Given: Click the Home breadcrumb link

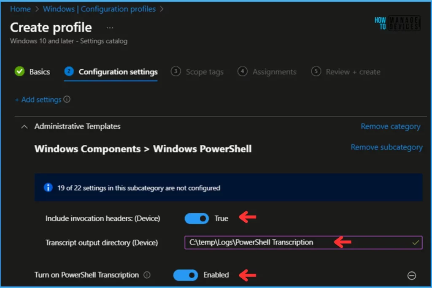Looking at the screenshot, I should [x=20, y=9].
